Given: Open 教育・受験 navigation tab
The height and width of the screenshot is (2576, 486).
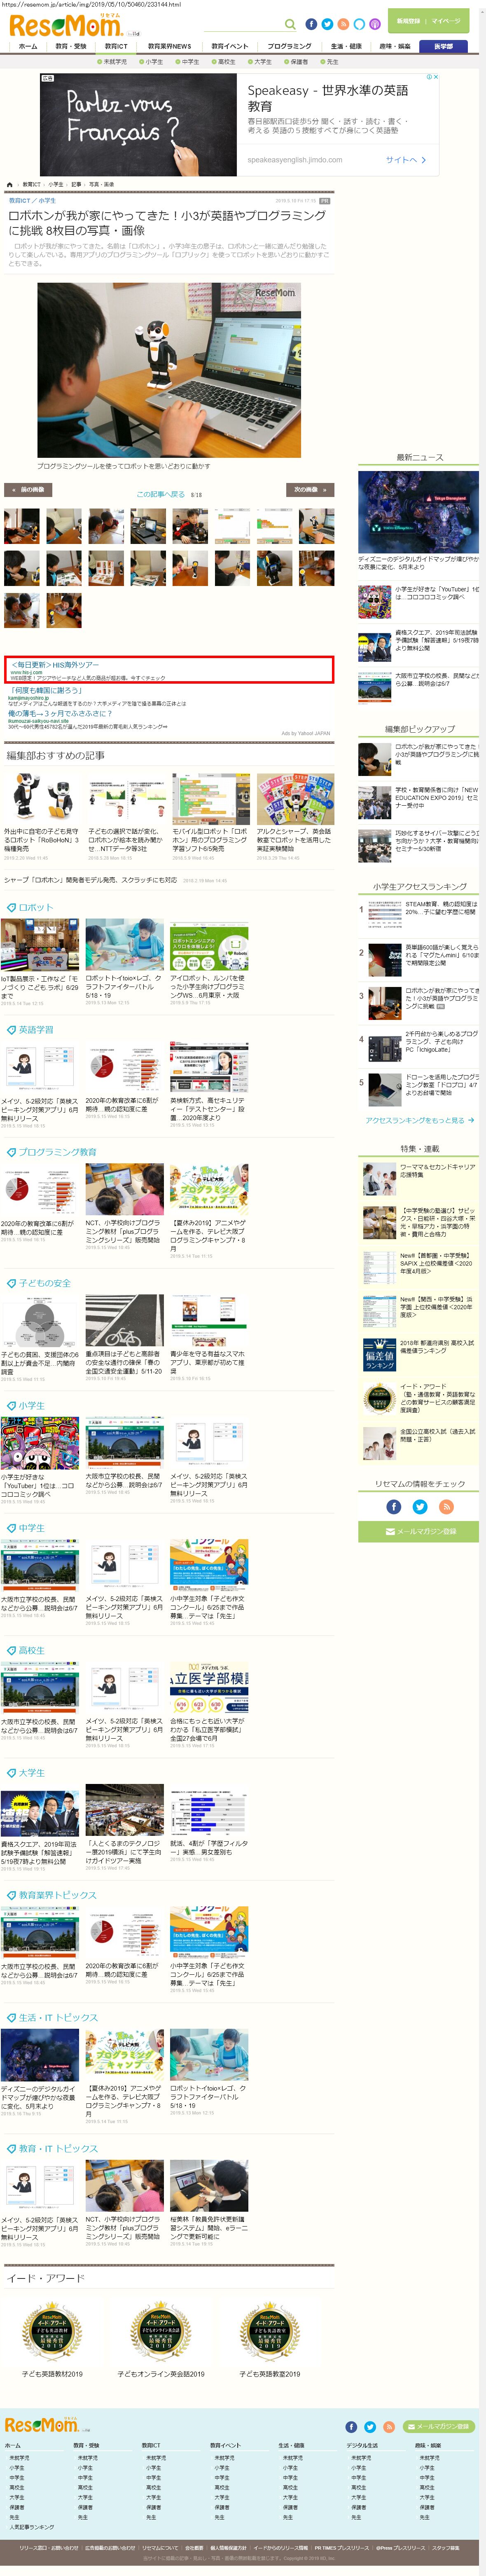Looking at the screenshot, I should pos(71,46).
